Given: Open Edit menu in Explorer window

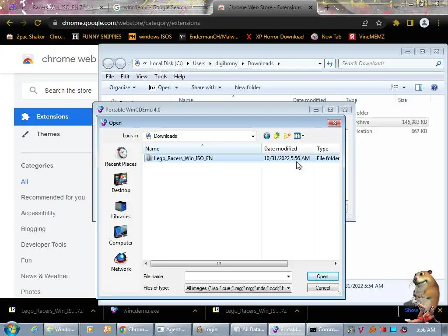Looking at the screenshot, I should (125, 77).
